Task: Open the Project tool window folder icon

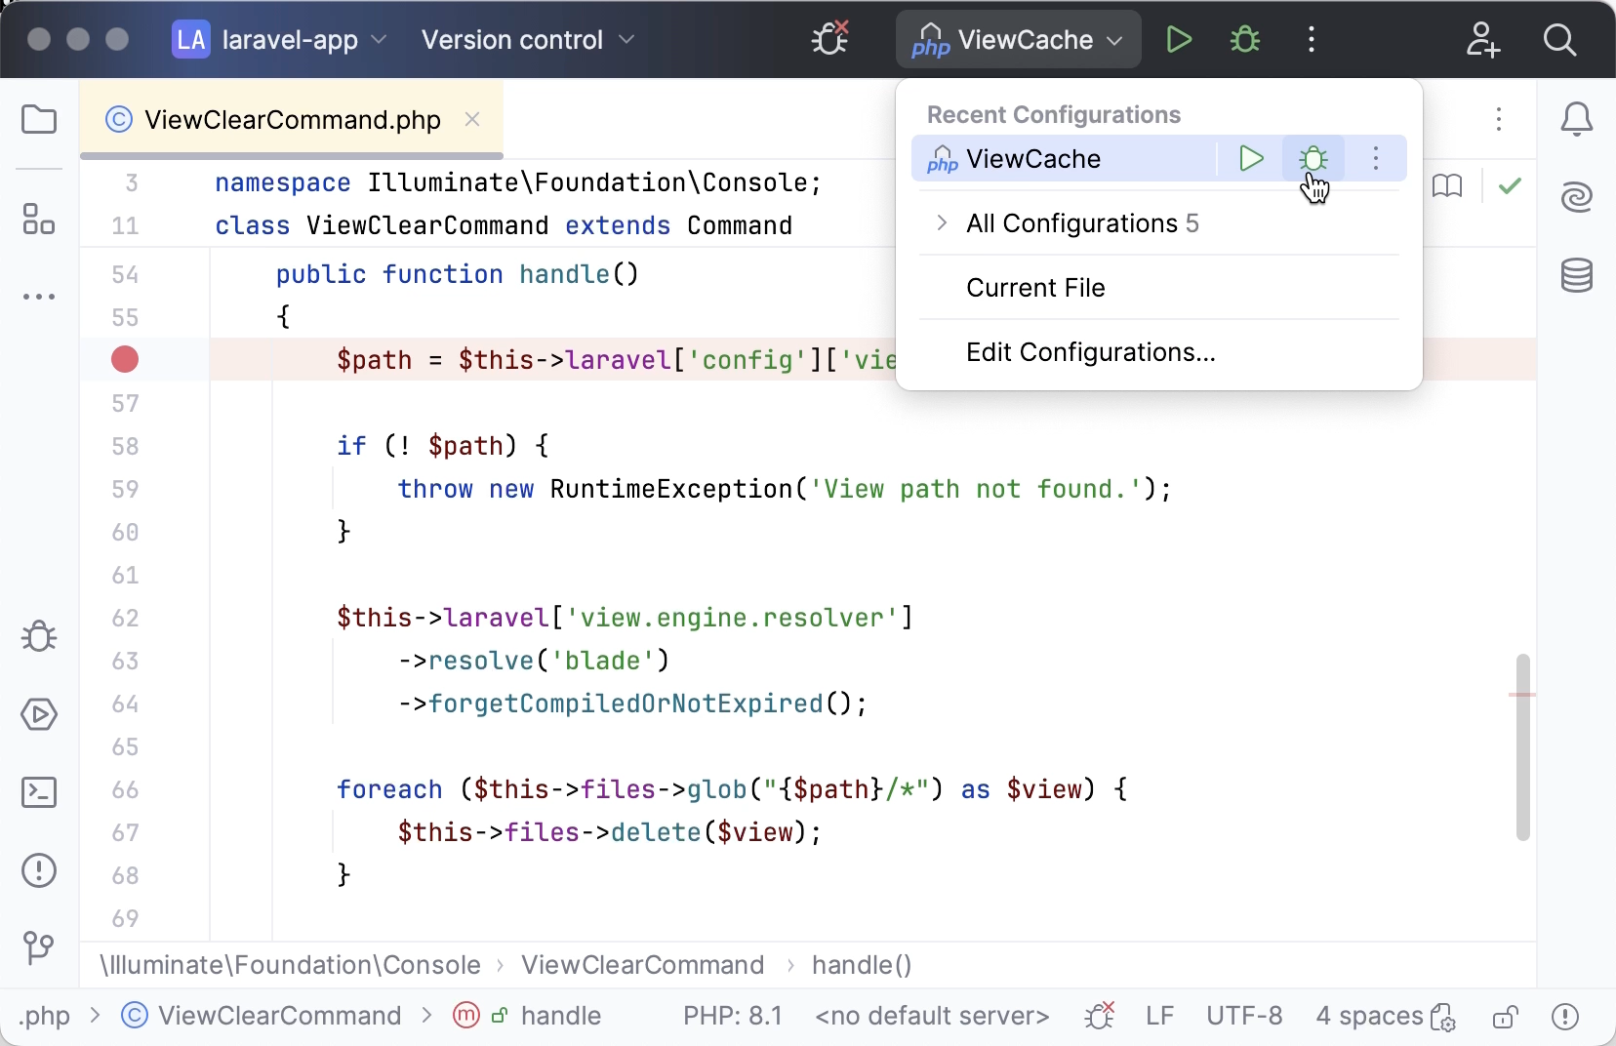Action: 39,119
